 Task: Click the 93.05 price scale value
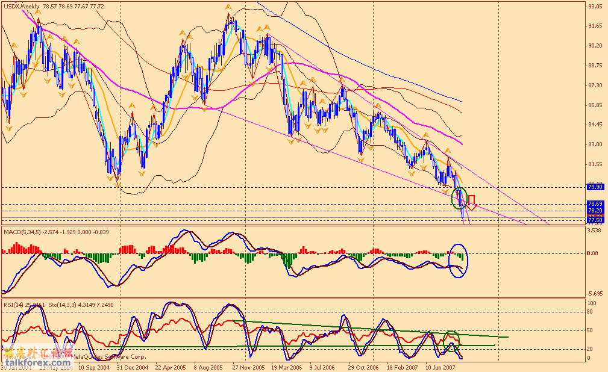(x=595, y=6)
